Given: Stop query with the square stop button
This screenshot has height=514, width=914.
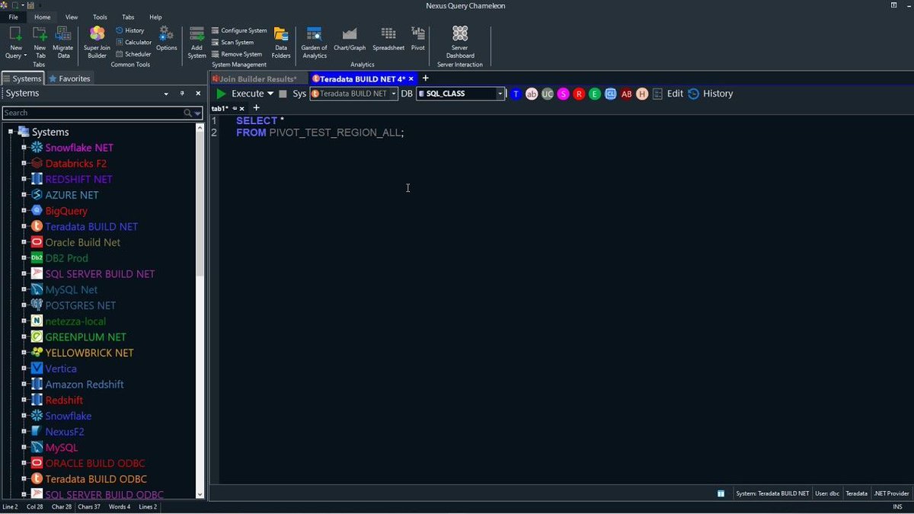Looking at the screenshot, I should (283, 94).
